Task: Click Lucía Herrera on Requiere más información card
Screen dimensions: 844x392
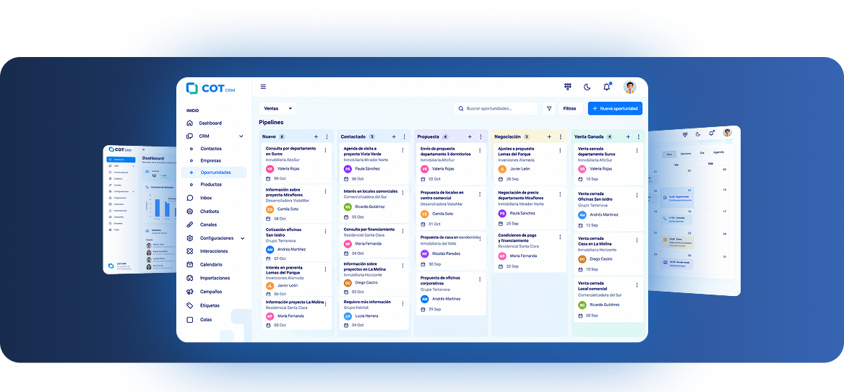Action: 366,316
